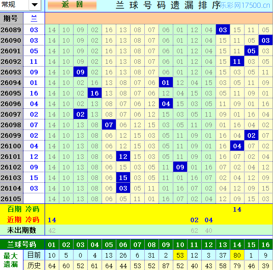Click highlighted 11 in row 26092

[237, 62]
